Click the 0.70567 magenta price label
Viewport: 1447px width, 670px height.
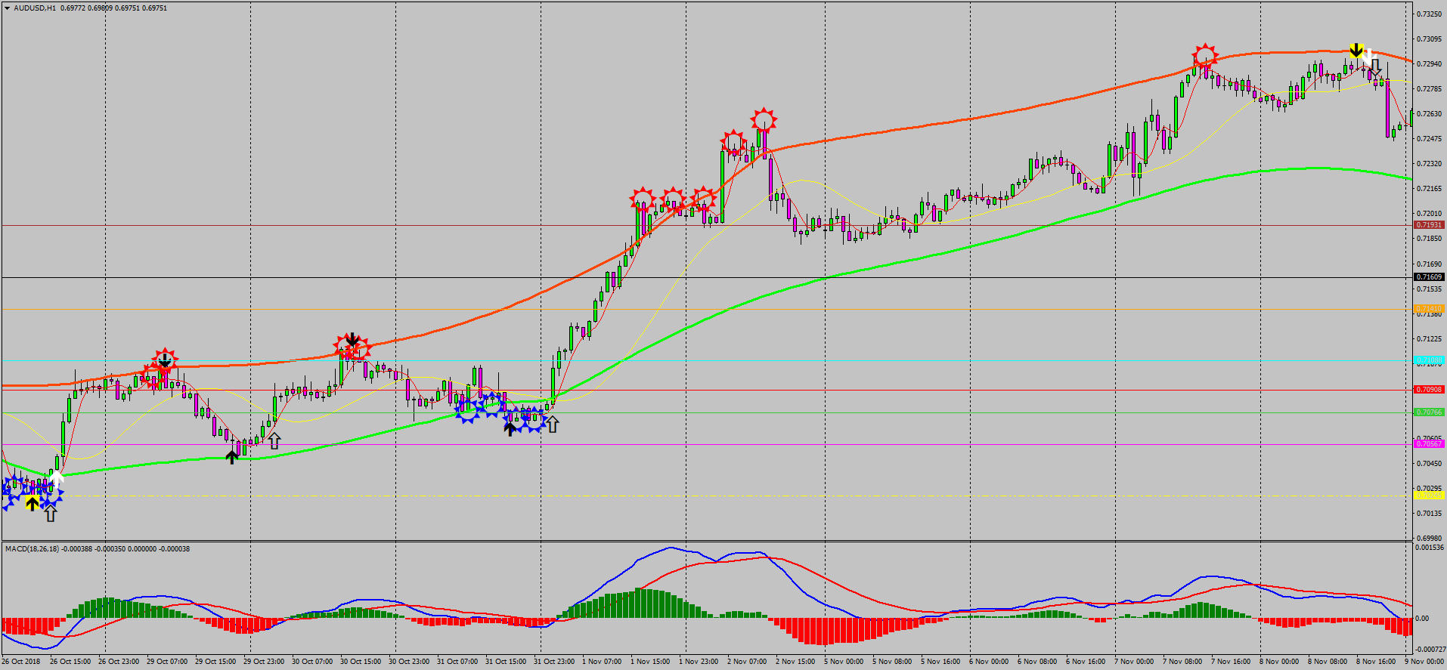coord(1429,444)
